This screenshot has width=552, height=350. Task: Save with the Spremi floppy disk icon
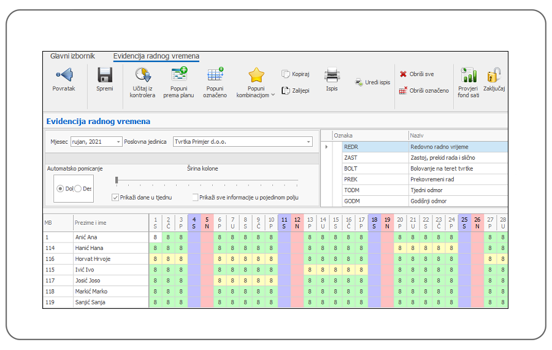pos(104,75)
